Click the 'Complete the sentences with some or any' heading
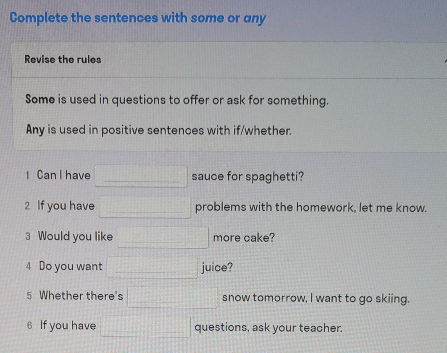Screen dimensions: 447x353 (138, 18)
